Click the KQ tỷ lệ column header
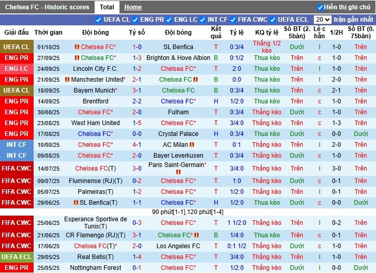376x273 pixels. click(x=267, y=33)
